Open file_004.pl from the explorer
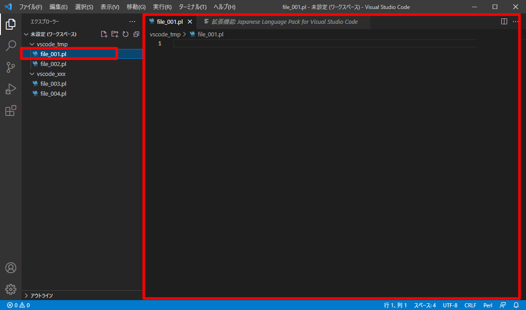The width and height of the screenshot is (526, 310). click(82, 94)
